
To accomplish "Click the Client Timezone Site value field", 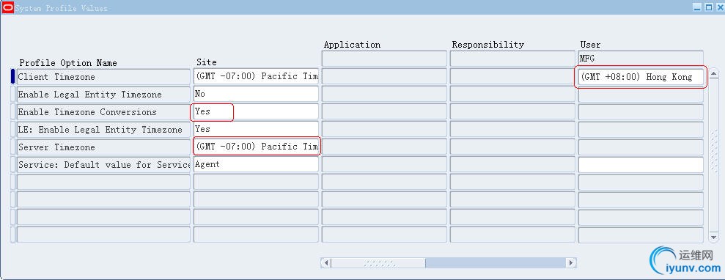I will tap(256, 77).
